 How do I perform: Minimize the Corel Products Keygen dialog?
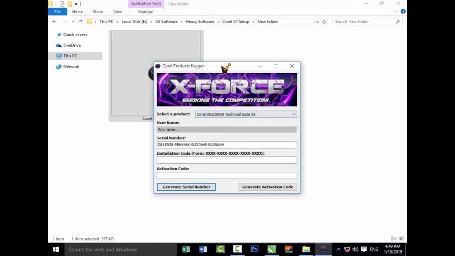260,66
